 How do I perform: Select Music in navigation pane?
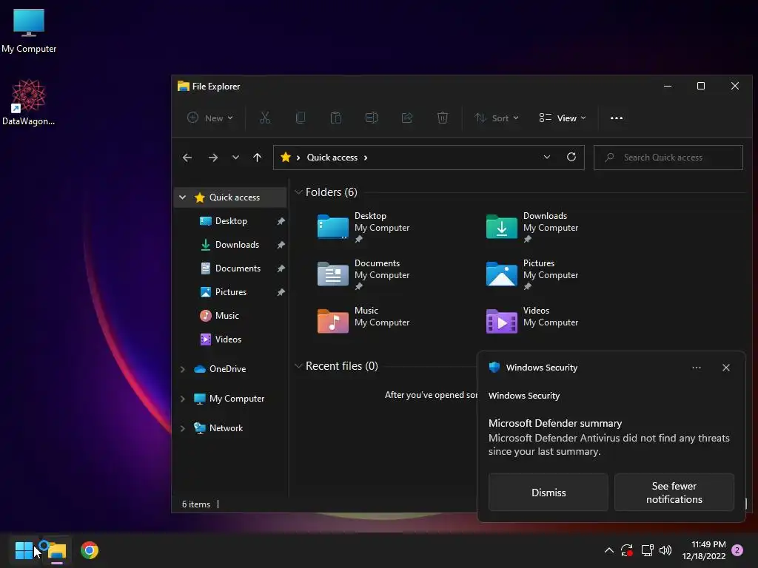[x=227, y=315]
